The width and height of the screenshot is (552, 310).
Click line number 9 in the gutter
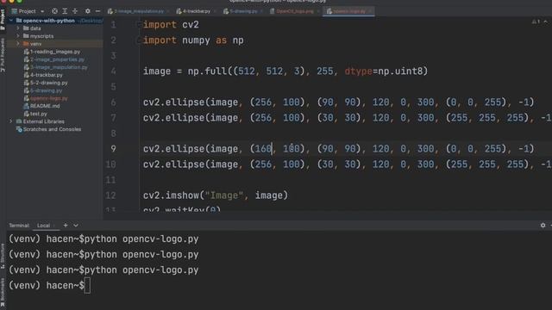click(113, 149)
